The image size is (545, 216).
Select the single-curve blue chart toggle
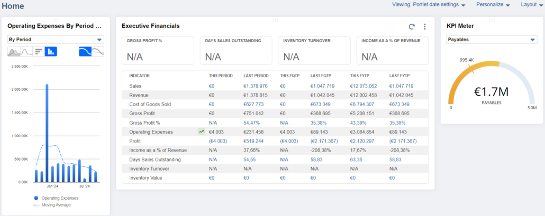click(85, 52)
